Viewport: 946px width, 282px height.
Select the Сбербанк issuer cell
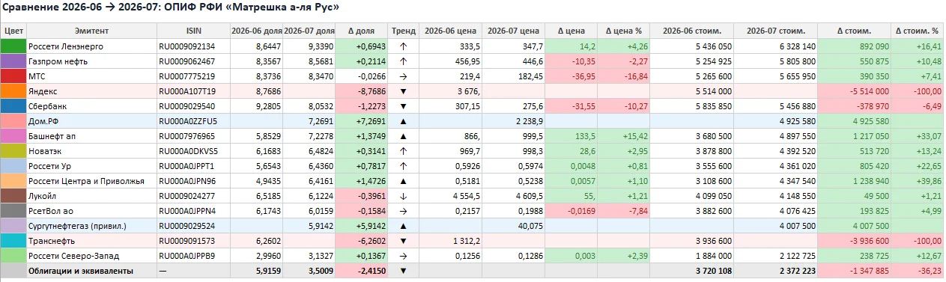point(91,105)
